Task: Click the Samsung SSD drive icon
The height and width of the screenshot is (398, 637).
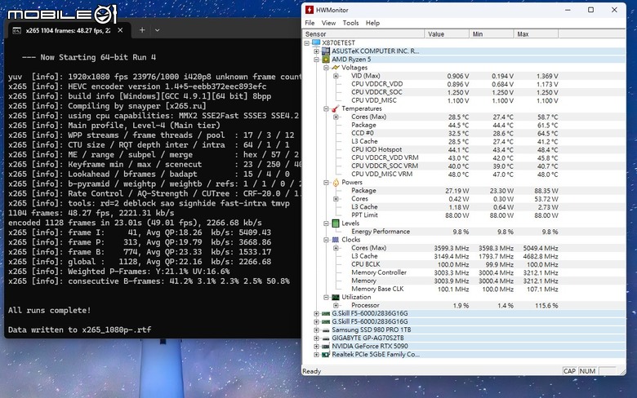Action: tap(326, 330)
